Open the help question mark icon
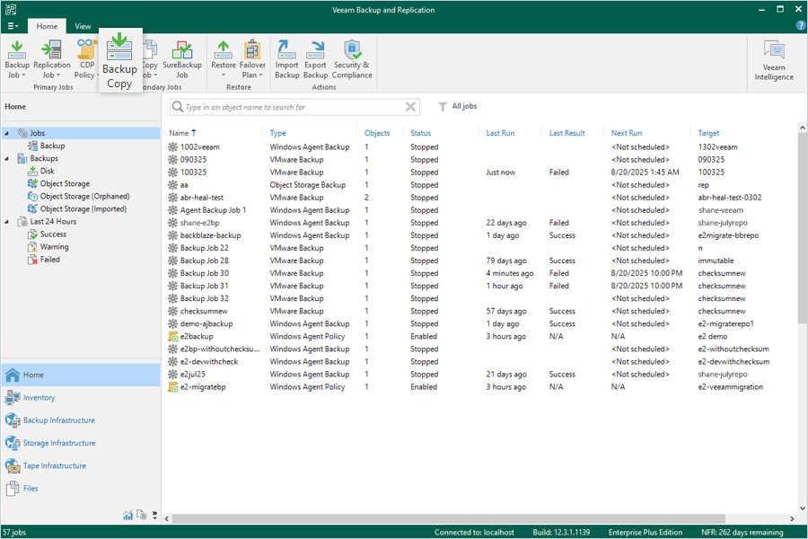This screenshot has width=808, height=539. (x=801, y=26)
